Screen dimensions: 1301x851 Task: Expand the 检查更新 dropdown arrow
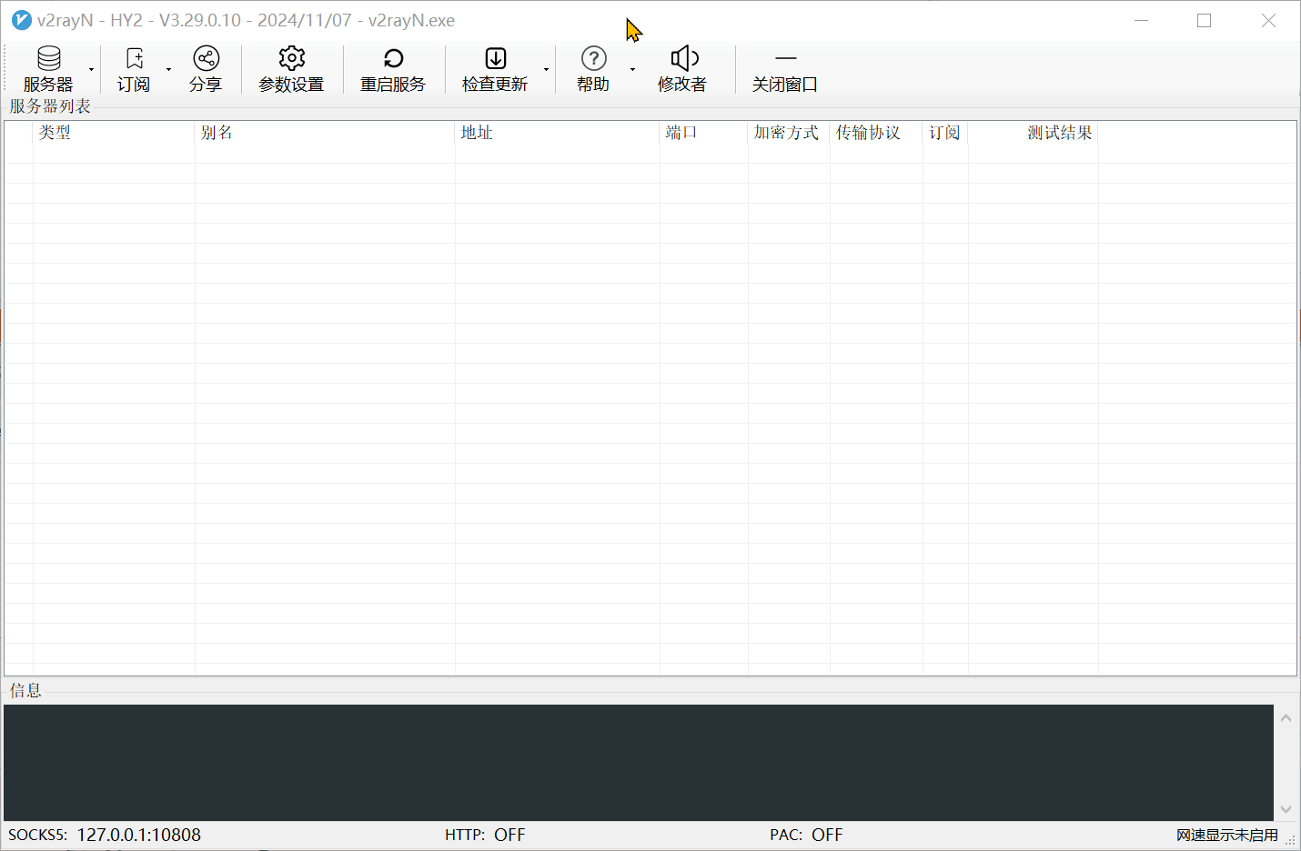pos(546,70)
